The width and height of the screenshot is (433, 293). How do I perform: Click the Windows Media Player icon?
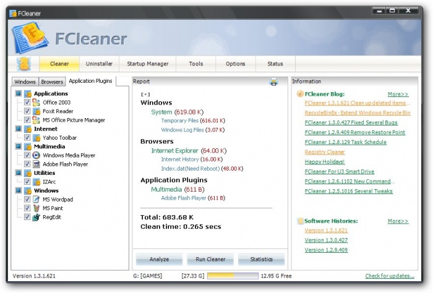click(36, 155)
